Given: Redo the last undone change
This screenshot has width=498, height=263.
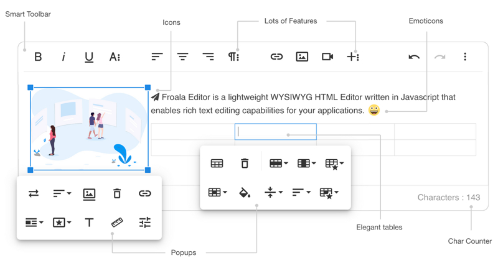Looking at the screenshot, I should coord(440,57).
